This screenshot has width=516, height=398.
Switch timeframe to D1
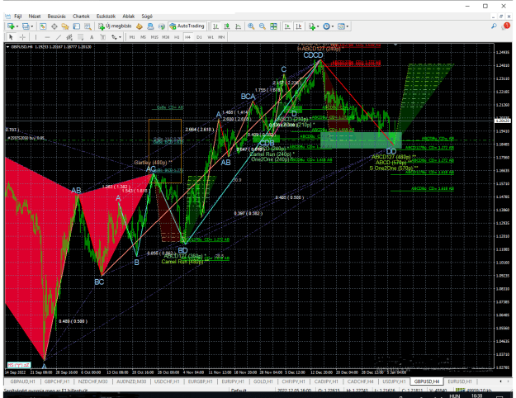click(199, 37)
